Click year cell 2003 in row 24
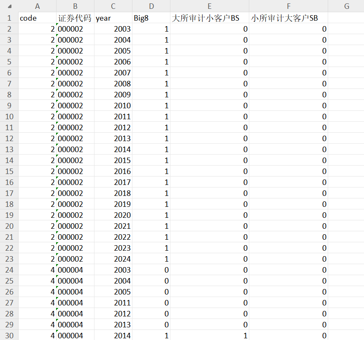364x340 pixels. [x=113, y=270]
